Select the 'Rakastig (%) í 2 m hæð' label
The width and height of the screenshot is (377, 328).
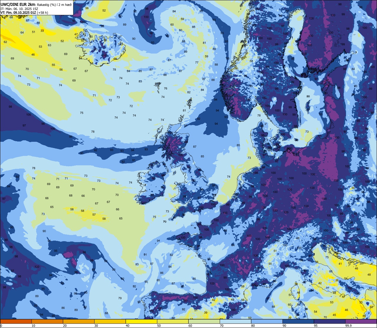coord(54,4)
